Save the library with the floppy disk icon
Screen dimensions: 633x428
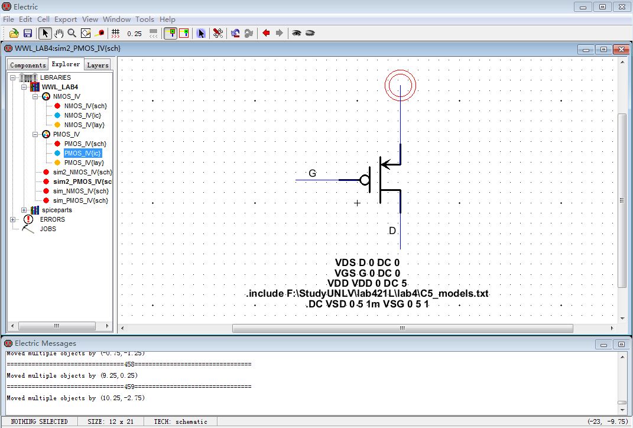[27, 33]
